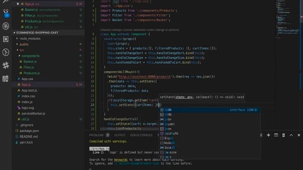The height and width of the screenshot is (170, 303).
Task: Open Products.js in the components folder tree
Action: pyautogui.click(x=31, y=73)
